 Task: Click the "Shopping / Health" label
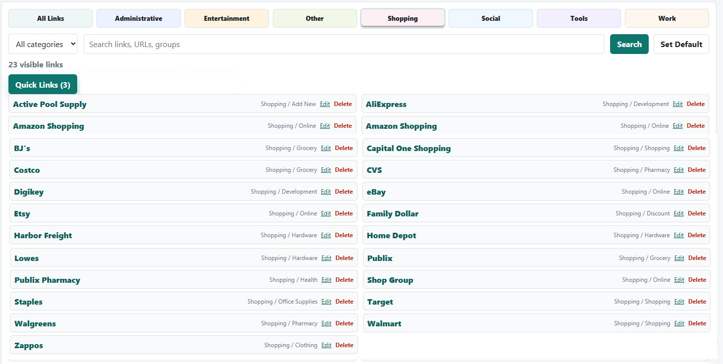tap(293, 280)
